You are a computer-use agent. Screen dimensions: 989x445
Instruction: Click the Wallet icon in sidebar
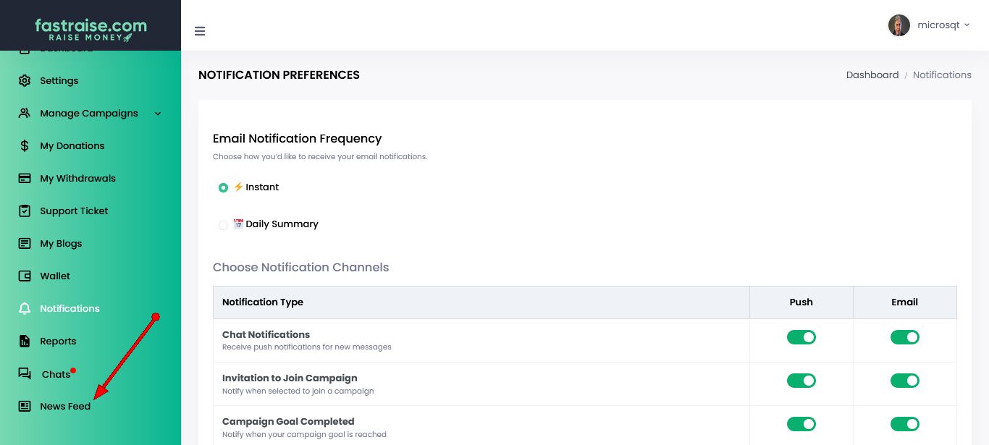tap(25, 276)
